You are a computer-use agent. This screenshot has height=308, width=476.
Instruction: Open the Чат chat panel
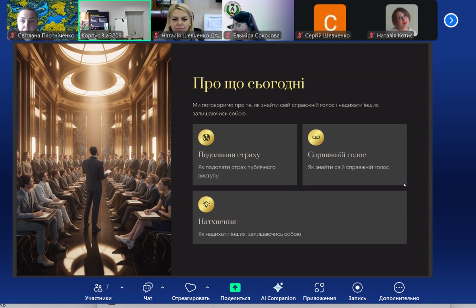(148, 291)
